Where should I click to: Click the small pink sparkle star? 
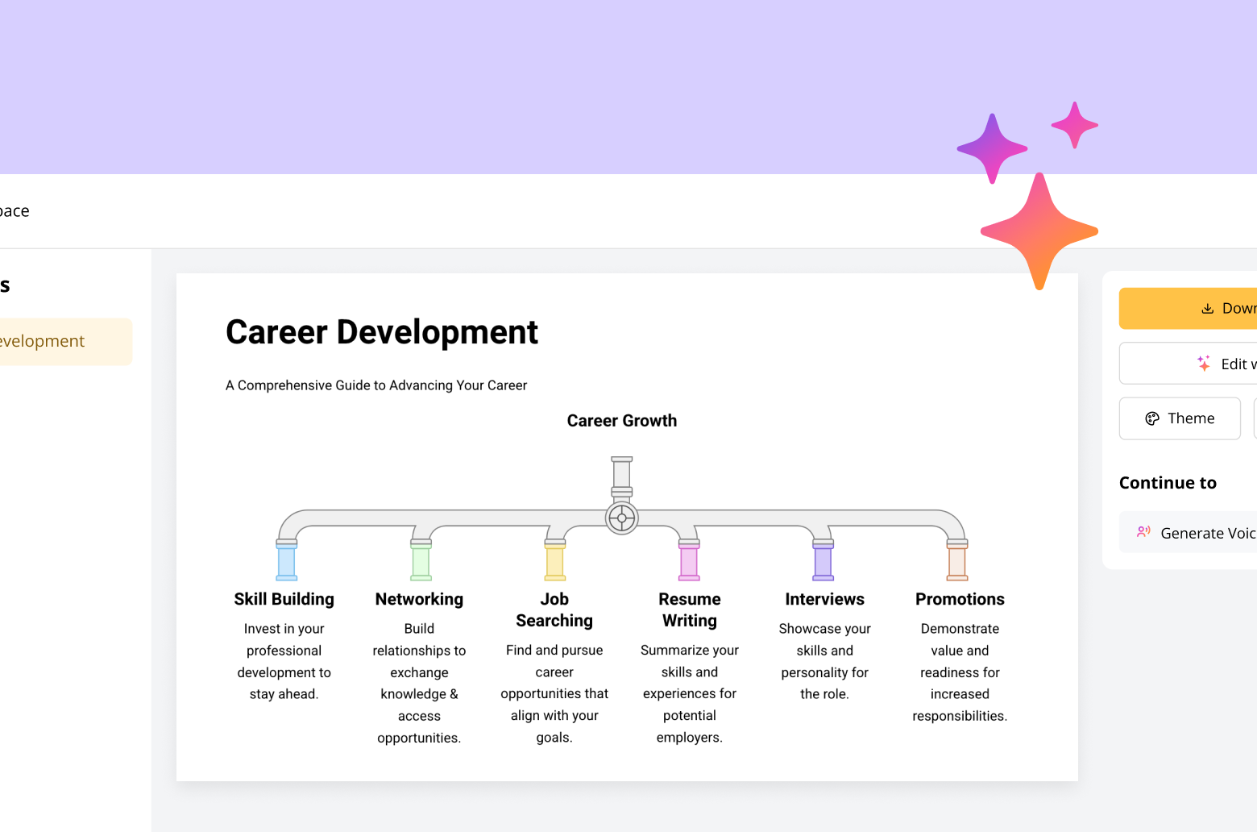pos(1075,125)
